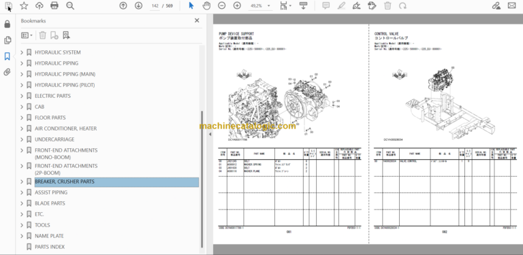Image resolution: width=523 pixels, height=255 pixels.
Task: Expand the CAB bookmark chevron
Action: tap(22, 107)
